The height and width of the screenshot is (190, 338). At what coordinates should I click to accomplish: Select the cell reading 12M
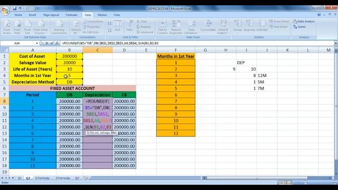[267, 75]
